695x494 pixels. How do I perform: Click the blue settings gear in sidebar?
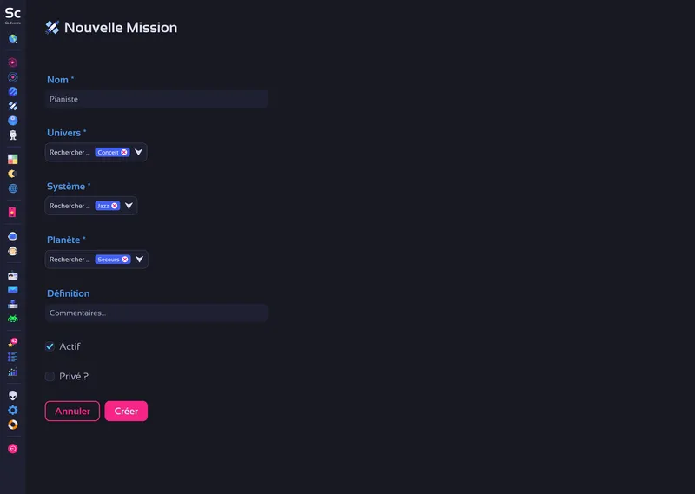(x=13, y=410)
